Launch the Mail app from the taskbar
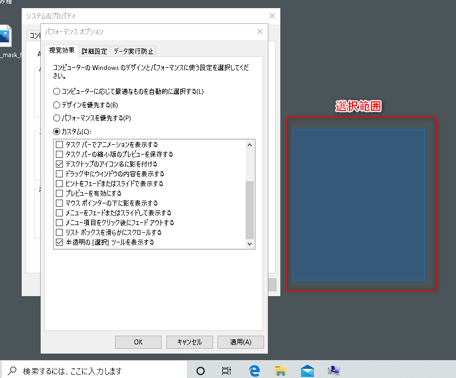The image size is (456, 378). 307,371
